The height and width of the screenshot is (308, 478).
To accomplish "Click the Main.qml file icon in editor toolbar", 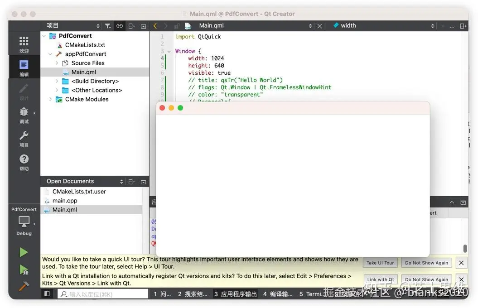I will click(x=188, y=26).
